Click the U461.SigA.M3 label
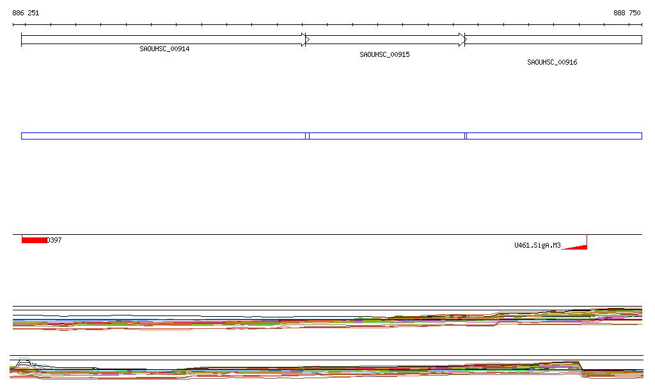Viewport: 655px width, 391px height. pos(537,245)
